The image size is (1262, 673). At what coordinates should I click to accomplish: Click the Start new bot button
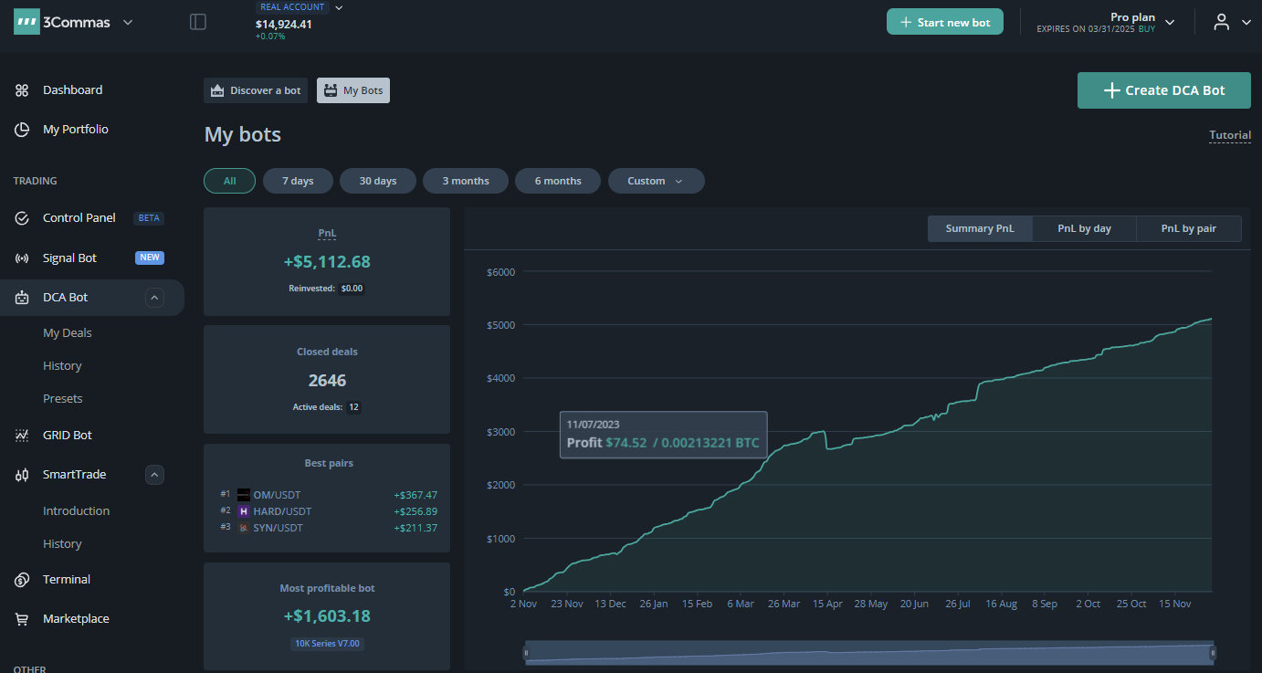pyautogui.click(x=945, y=22)
